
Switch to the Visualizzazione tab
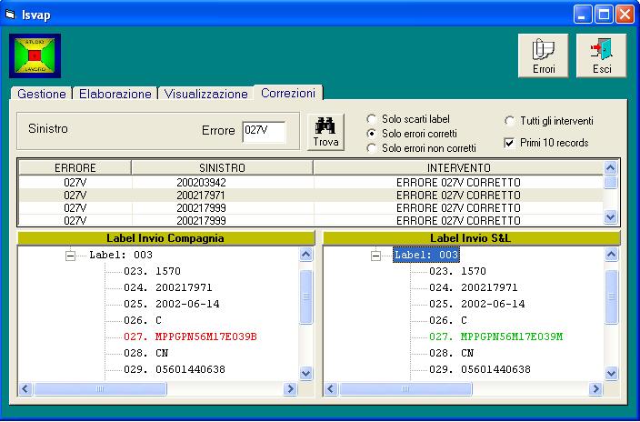[x=205, y=94]
